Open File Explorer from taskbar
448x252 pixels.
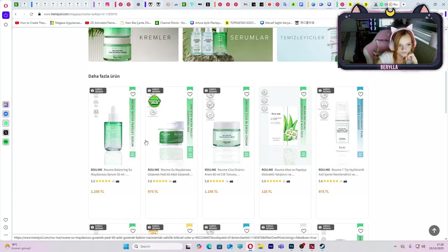(260, 246)
